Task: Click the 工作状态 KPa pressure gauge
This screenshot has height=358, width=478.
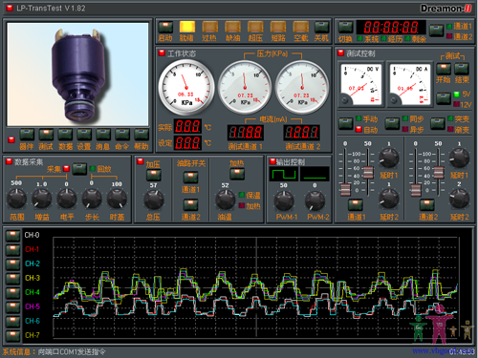Action: 186,87
